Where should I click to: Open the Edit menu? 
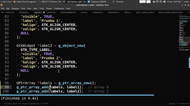(x=8, y=9)
